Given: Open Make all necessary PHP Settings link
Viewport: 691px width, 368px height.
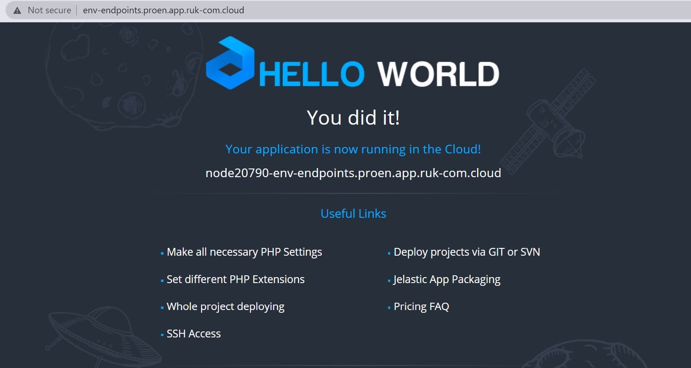Looking at the screenshot, I should click(245, 252).
